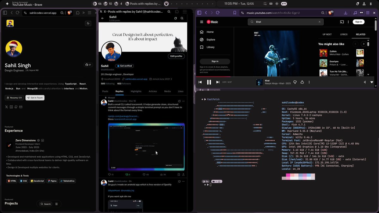Switch to LYRICS tab
Image resolution: width=379 pixels, height=213 pixels.
tap(344, 34)
